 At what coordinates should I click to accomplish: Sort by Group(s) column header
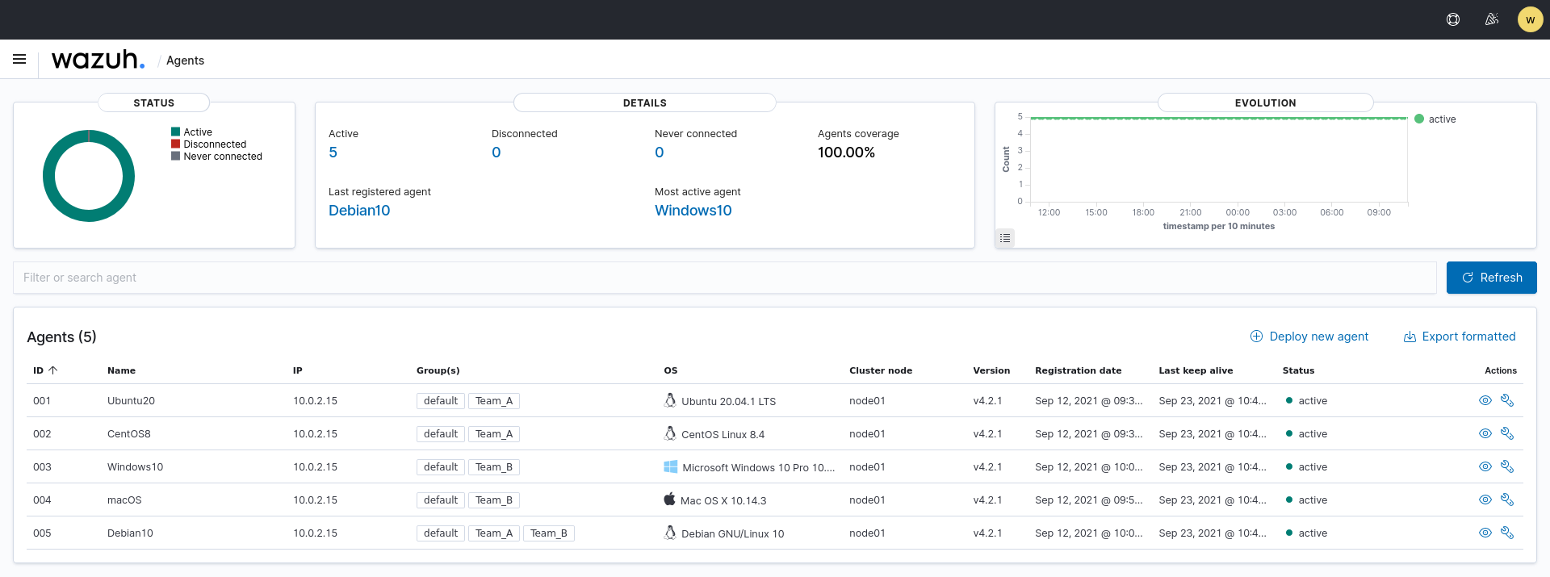pos(438,370)
